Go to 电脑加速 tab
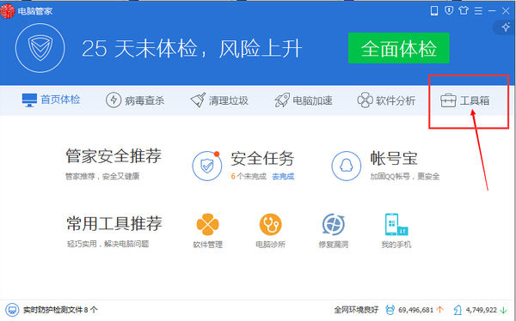Screen dimensions: 516x321 coord(303,100)
